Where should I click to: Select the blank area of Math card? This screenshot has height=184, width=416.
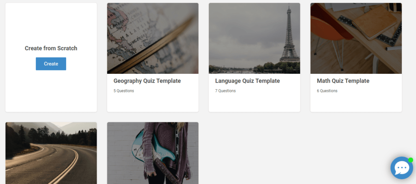pos(356,103)
